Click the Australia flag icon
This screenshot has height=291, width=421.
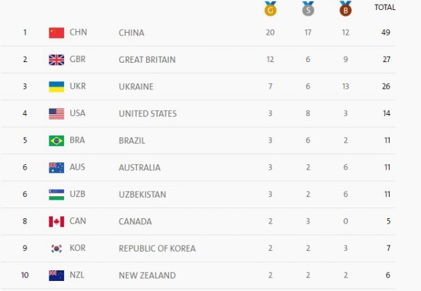57,168
